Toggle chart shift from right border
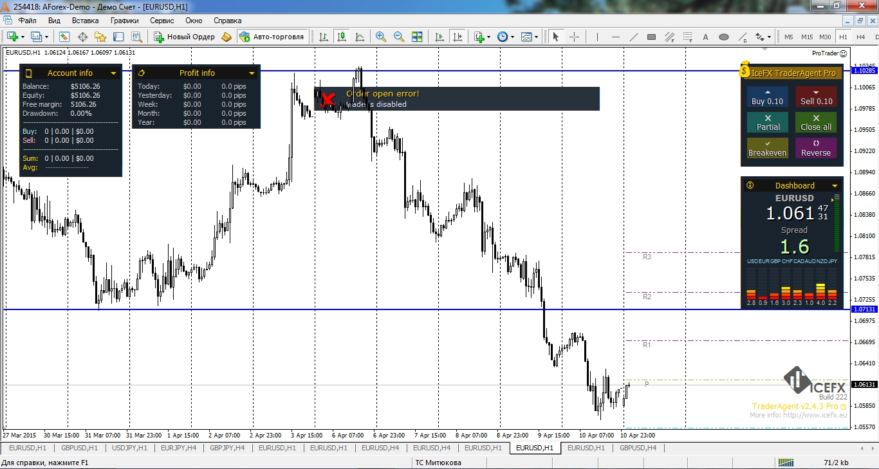The image size is (879, 469). coord(458,37)
